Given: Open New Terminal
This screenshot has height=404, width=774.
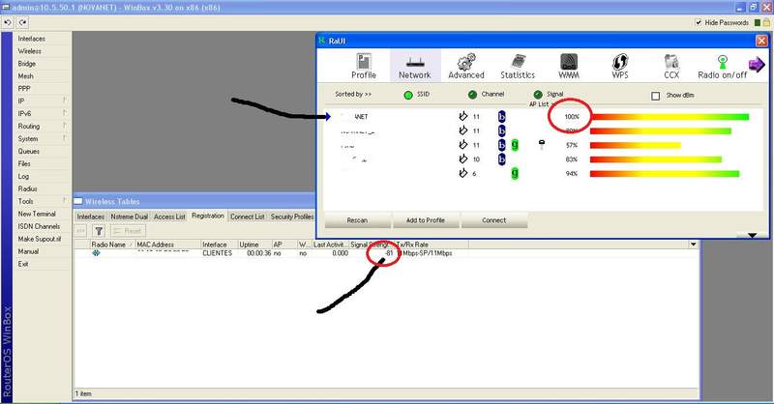Looking at the screenshot, I should coord(42,214).
